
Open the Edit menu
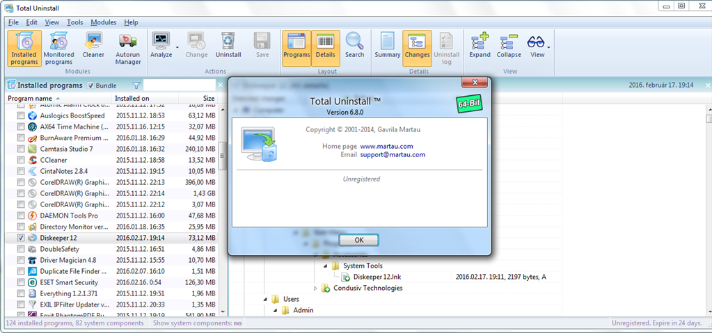32,22
